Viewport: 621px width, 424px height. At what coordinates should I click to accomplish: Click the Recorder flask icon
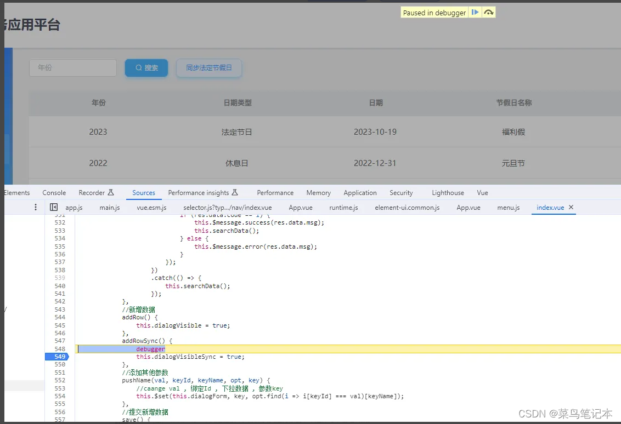tap(111, 192)
